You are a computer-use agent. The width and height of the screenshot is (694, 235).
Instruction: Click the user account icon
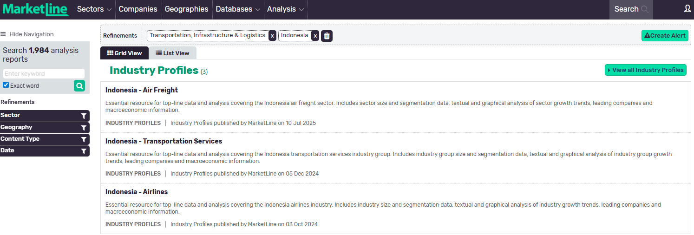click(x=687, y=9)
